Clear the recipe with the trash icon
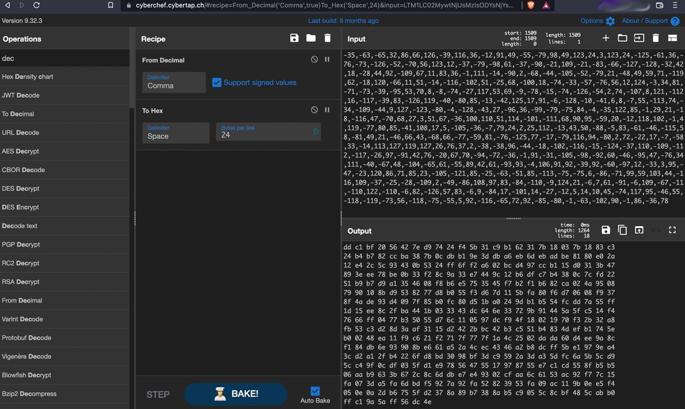The height and width of the screenshot is (409, 685). (327, 38)
